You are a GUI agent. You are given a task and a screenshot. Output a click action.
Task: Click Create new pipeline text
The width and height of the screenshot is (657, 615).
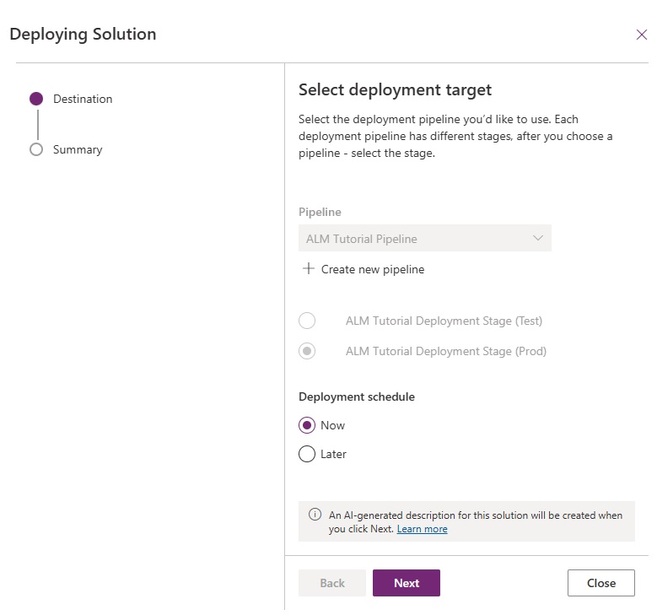[x=373, y=269]
